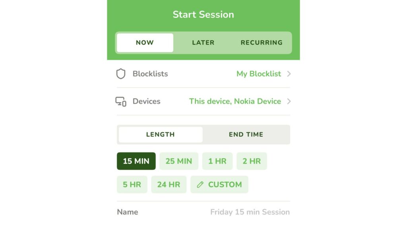Image resolution: width=407 pixels, height=229 pixels.
Task: Select the End Time mode toggle
Action: 246,134
